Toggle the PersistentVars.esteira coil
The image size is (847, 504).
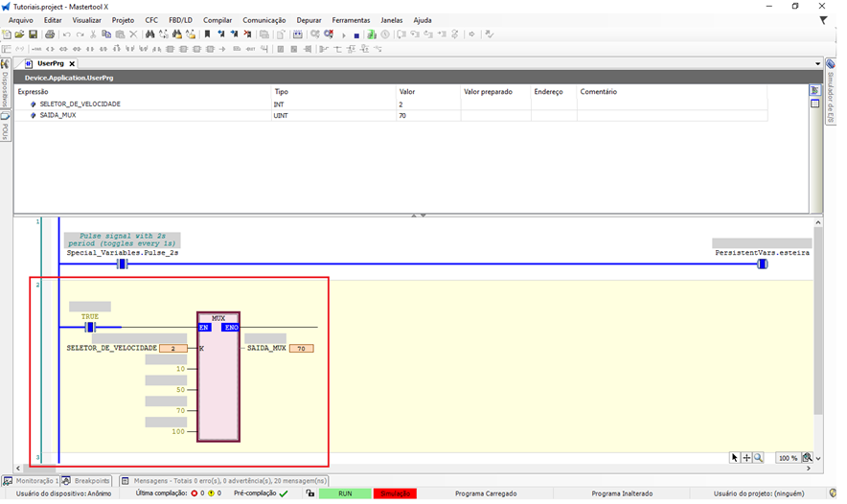click(762, 263)
